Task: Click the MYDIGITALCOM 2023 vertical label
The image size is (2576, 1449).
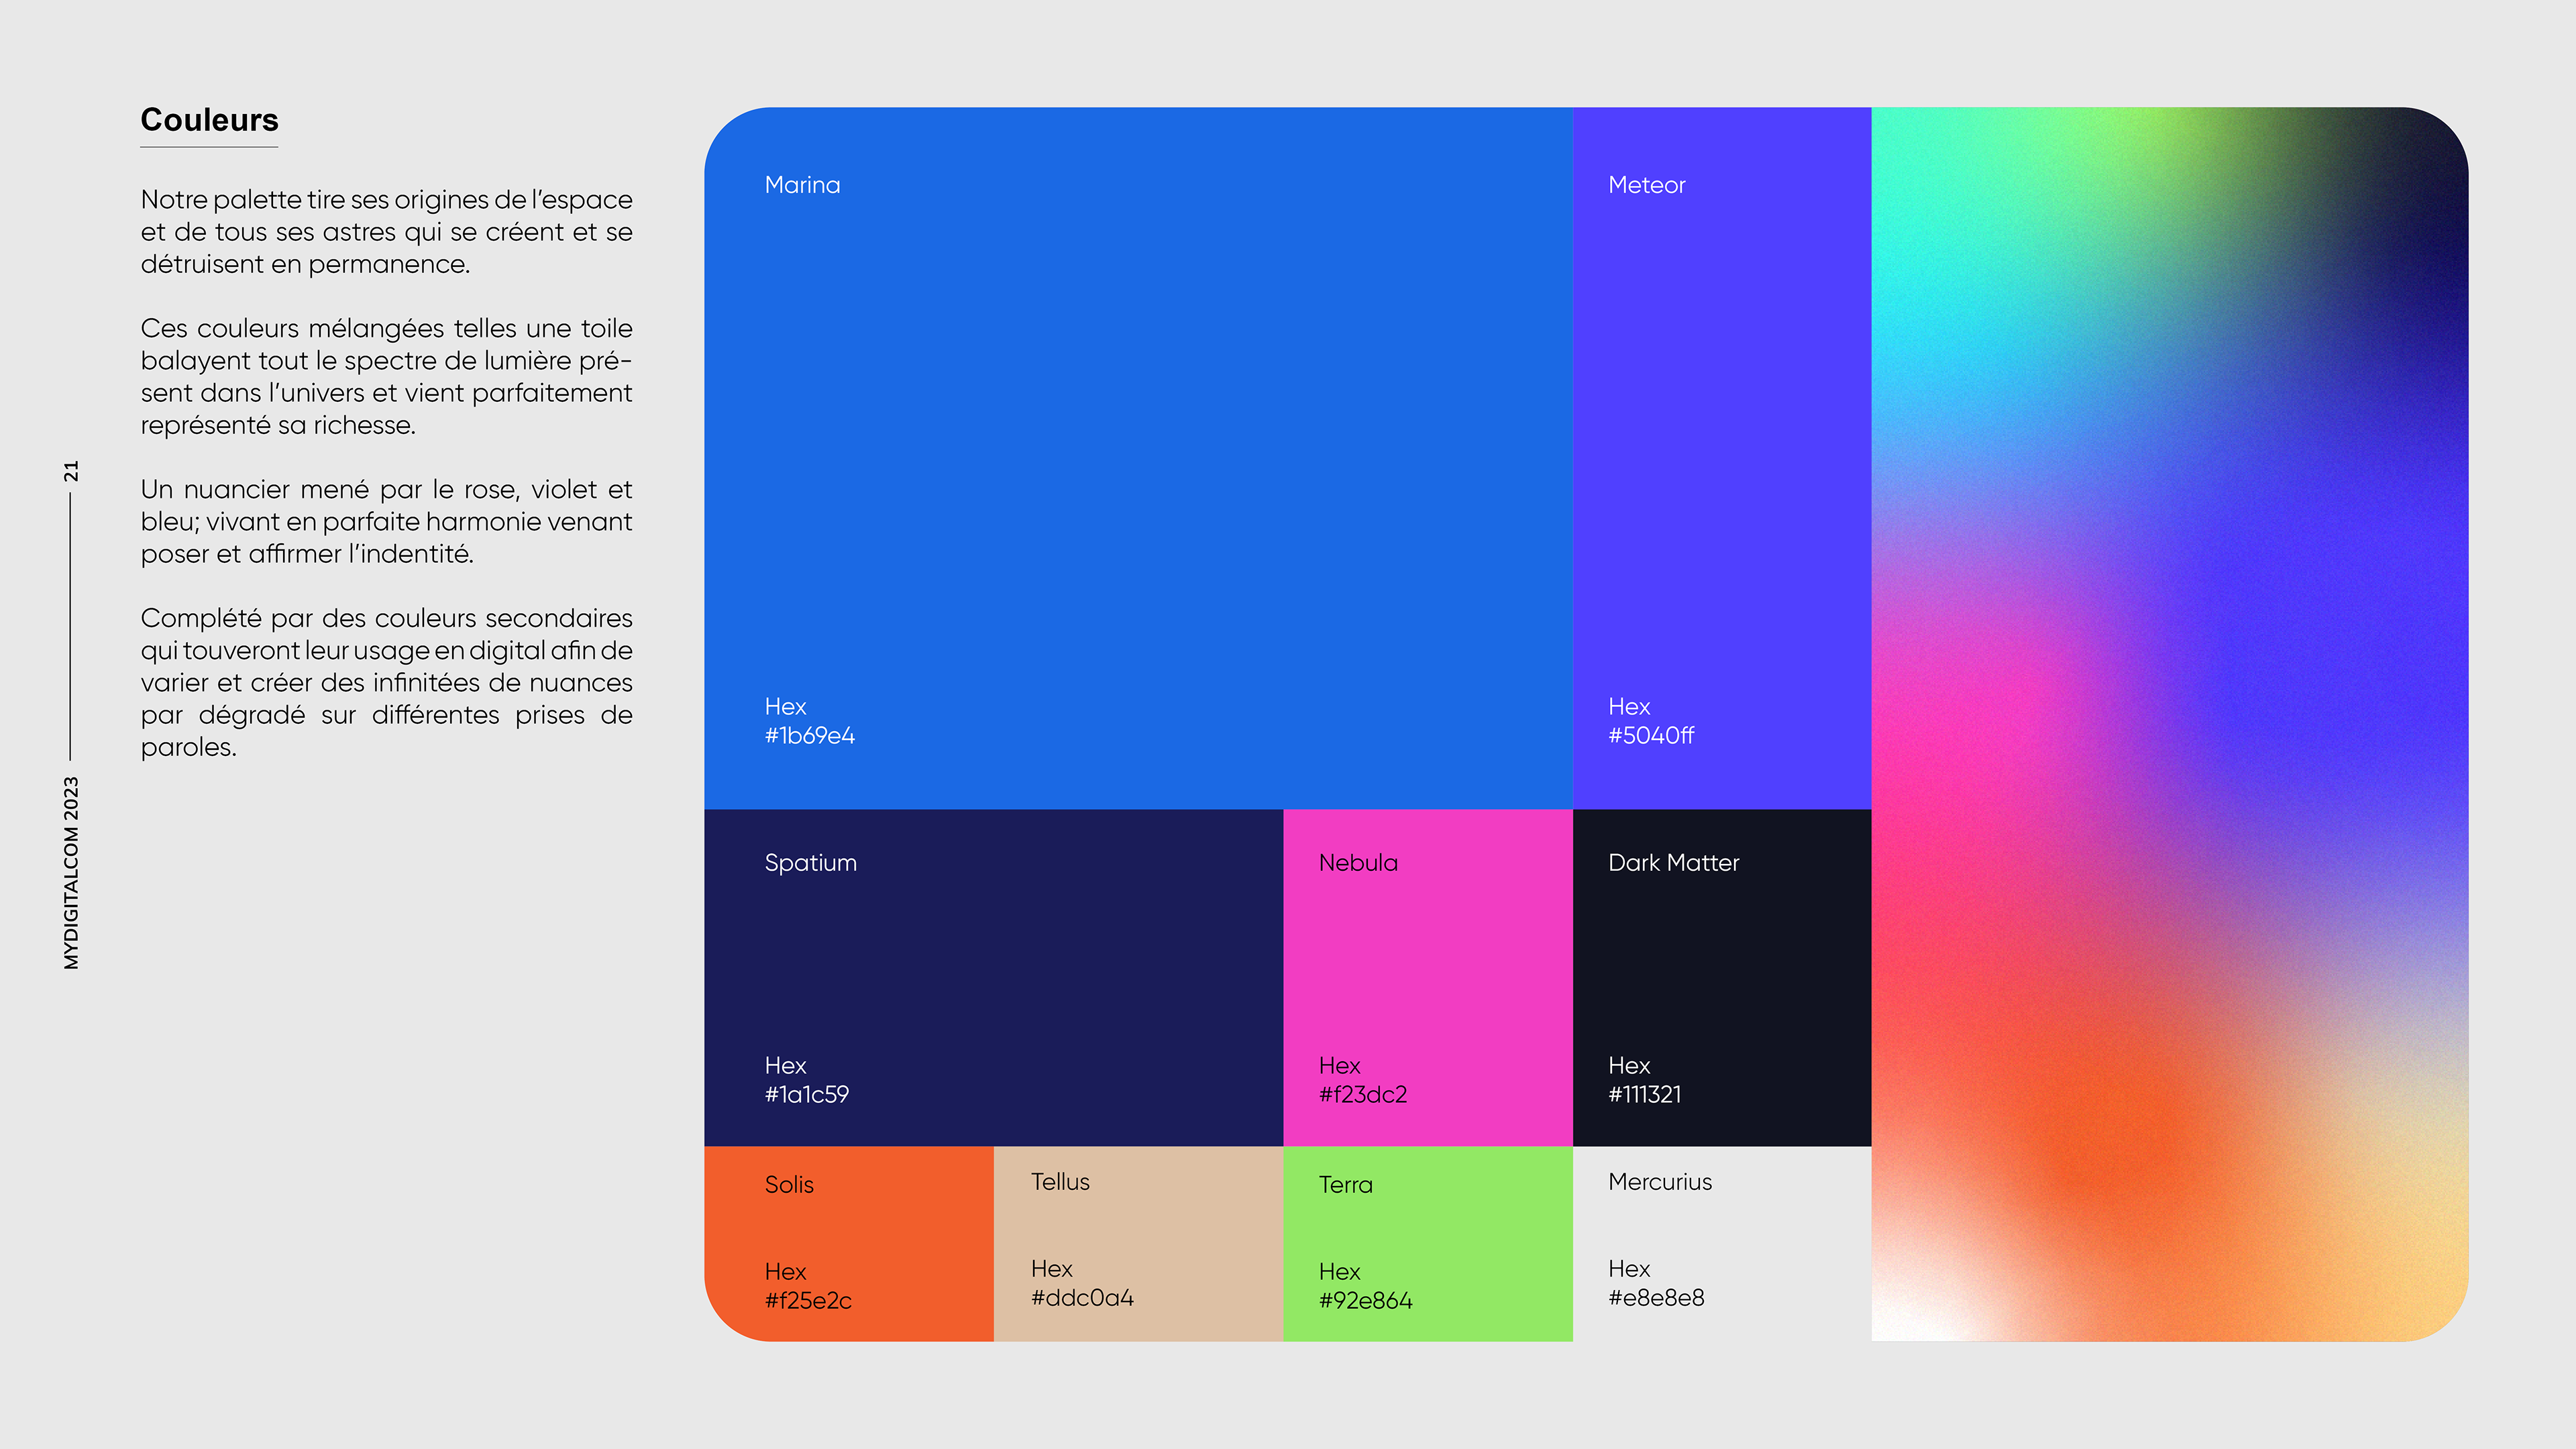Action: pos(71,872)
